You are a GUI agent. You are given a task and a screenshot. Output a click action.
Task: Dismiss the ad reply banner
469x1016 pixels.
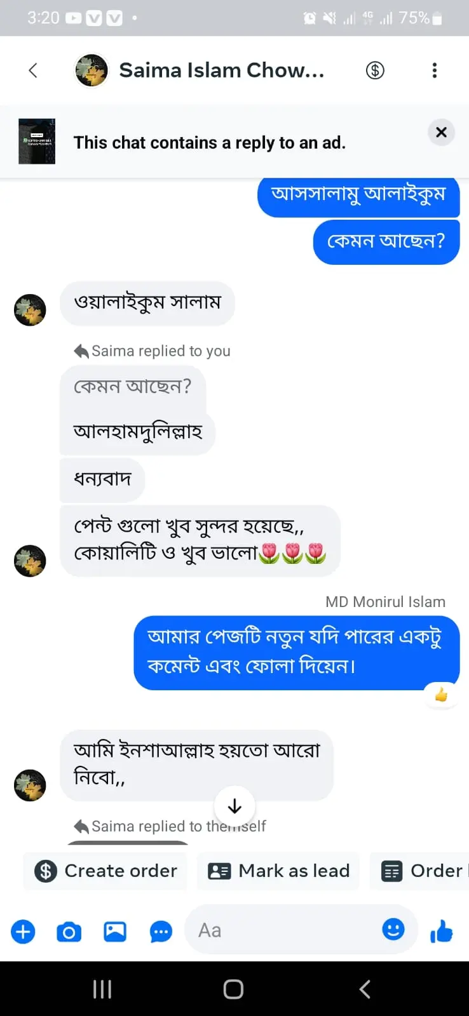pos(441,132)
